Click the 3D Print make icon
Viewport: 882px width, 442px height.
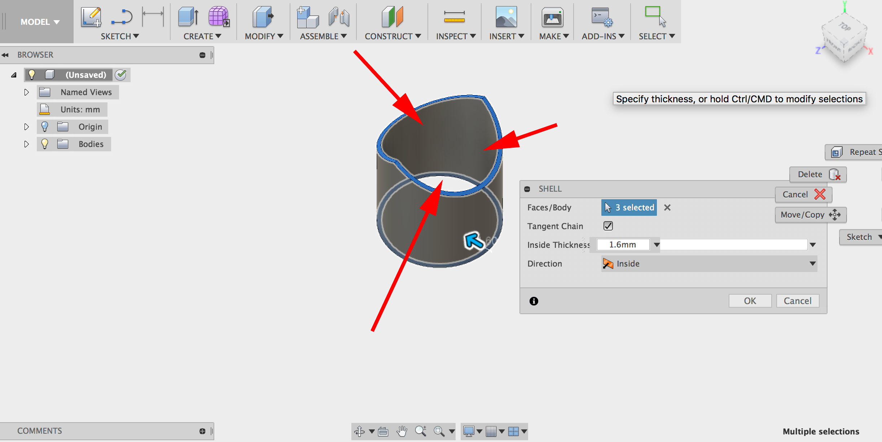(x=552, y=17)
